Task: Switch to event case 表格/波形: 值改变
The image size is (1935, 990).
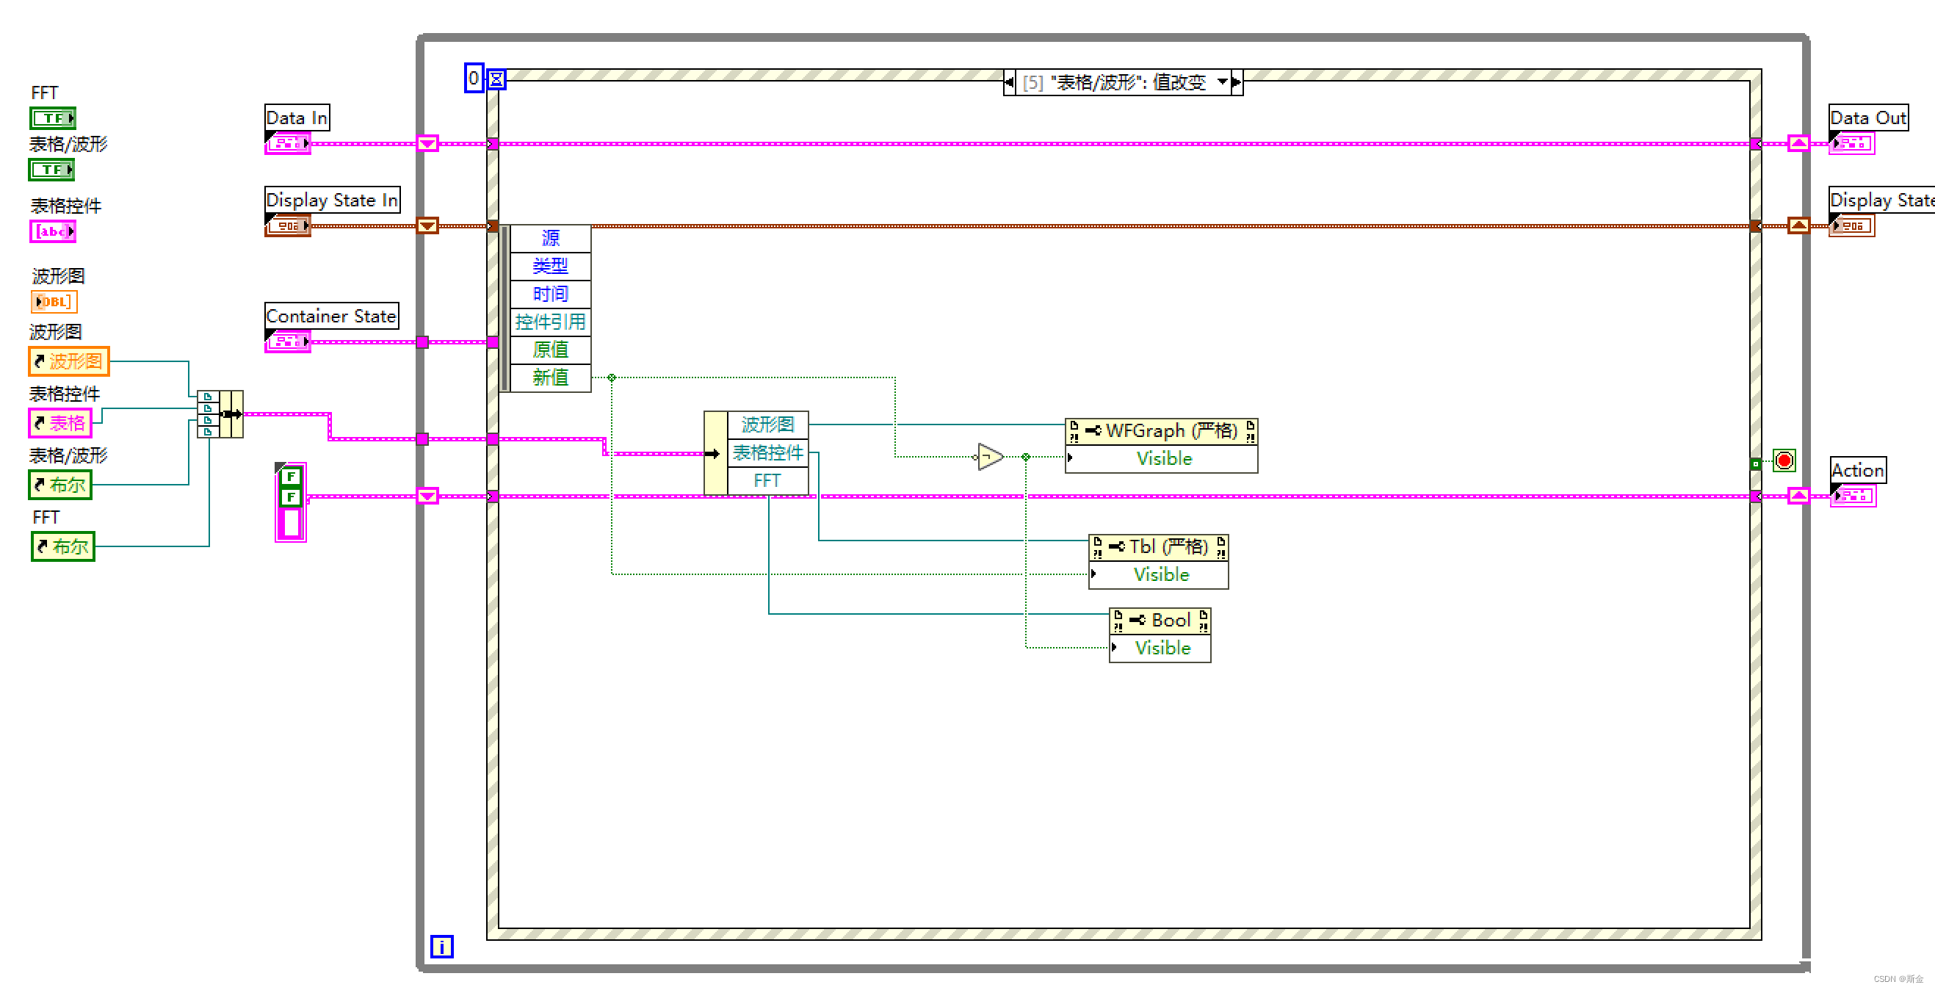Action: click(1119, 83)
